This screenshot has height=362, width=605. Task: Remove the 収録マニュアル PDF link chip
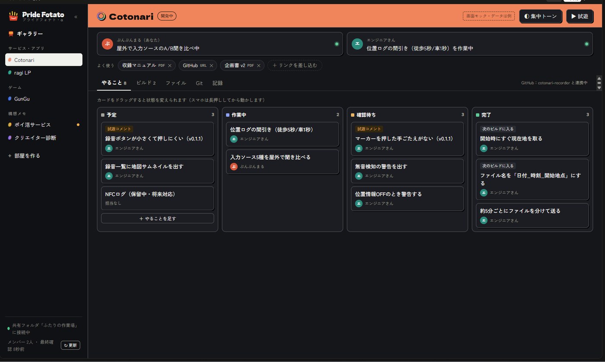tap(170, 66)
